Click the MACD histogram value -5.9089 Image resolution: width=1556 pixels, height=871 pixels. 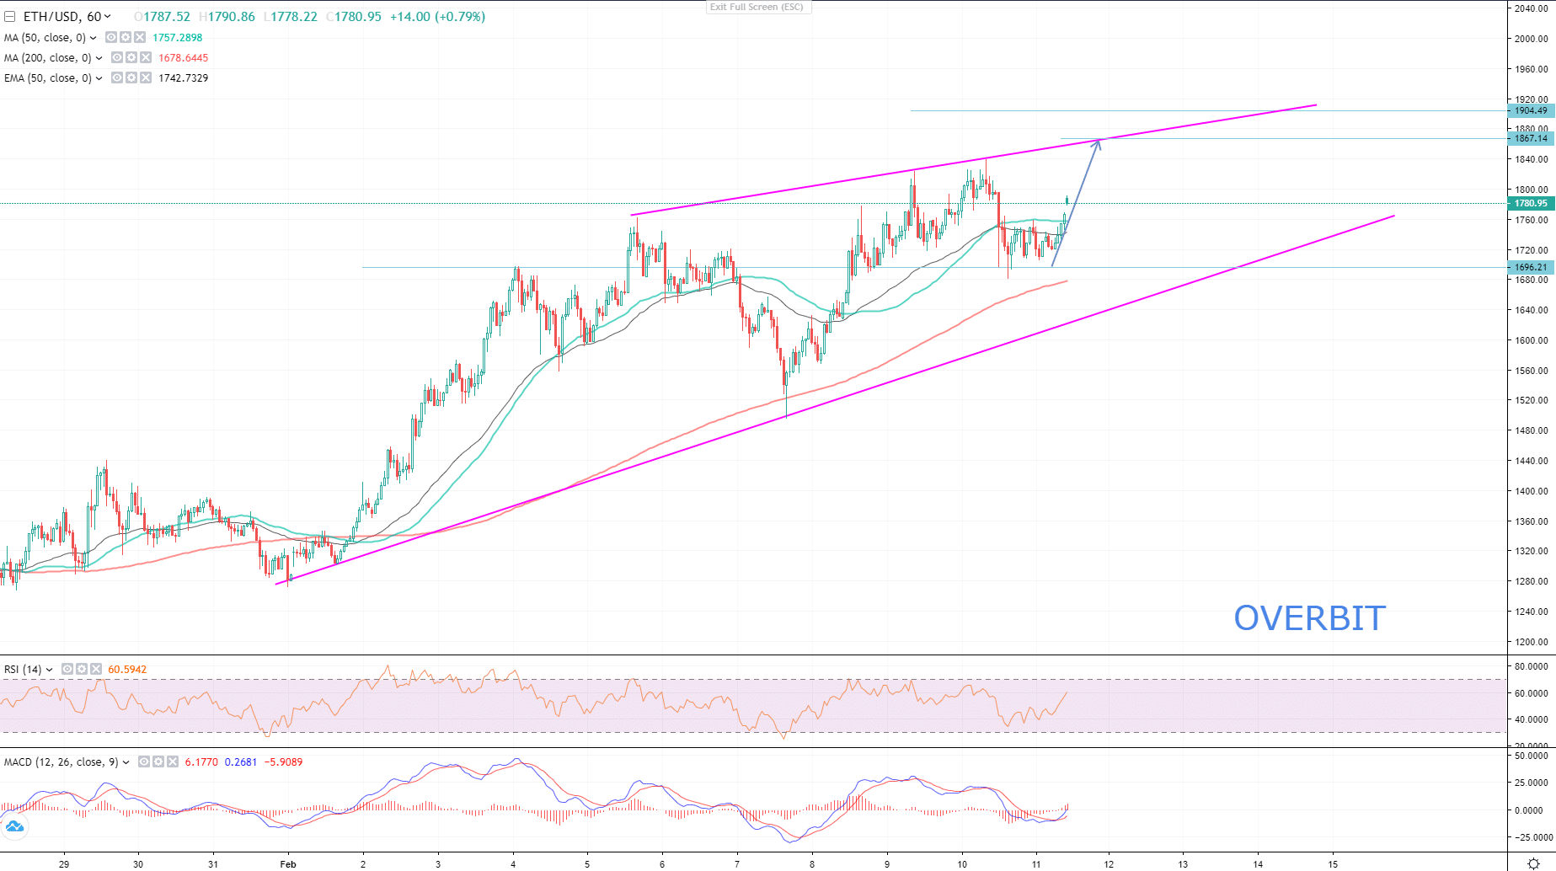coord(283,762)
